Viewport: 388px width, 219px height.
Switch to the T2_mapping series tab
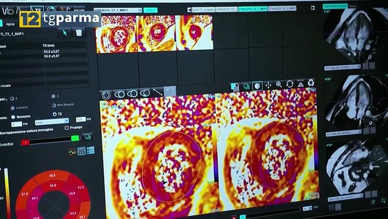(x=204, y=10)
